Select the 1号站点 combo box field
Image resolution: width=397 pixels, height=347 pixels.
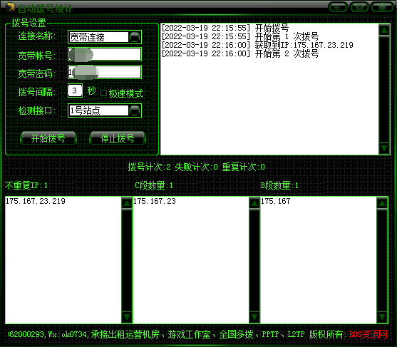point(105,110)
